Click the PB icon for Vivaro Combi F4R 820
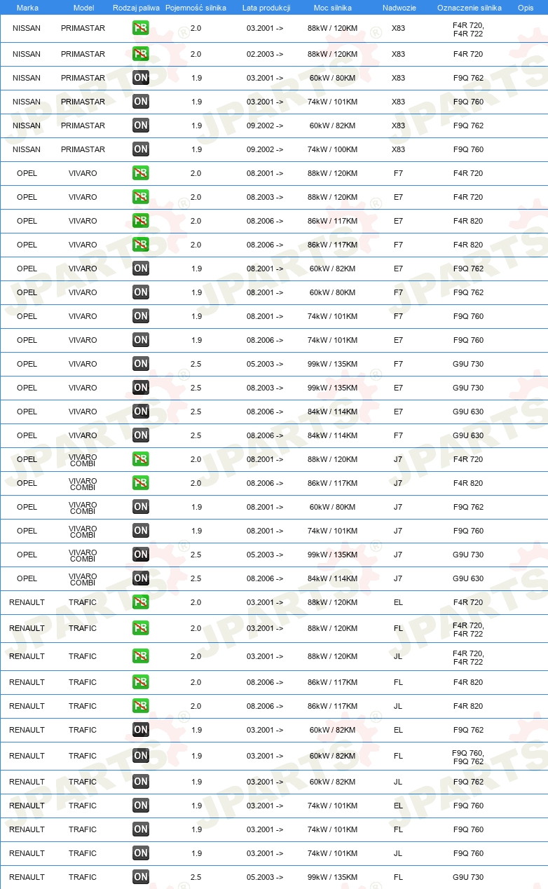This screenshot has height=889, width=548. [141, 483]
